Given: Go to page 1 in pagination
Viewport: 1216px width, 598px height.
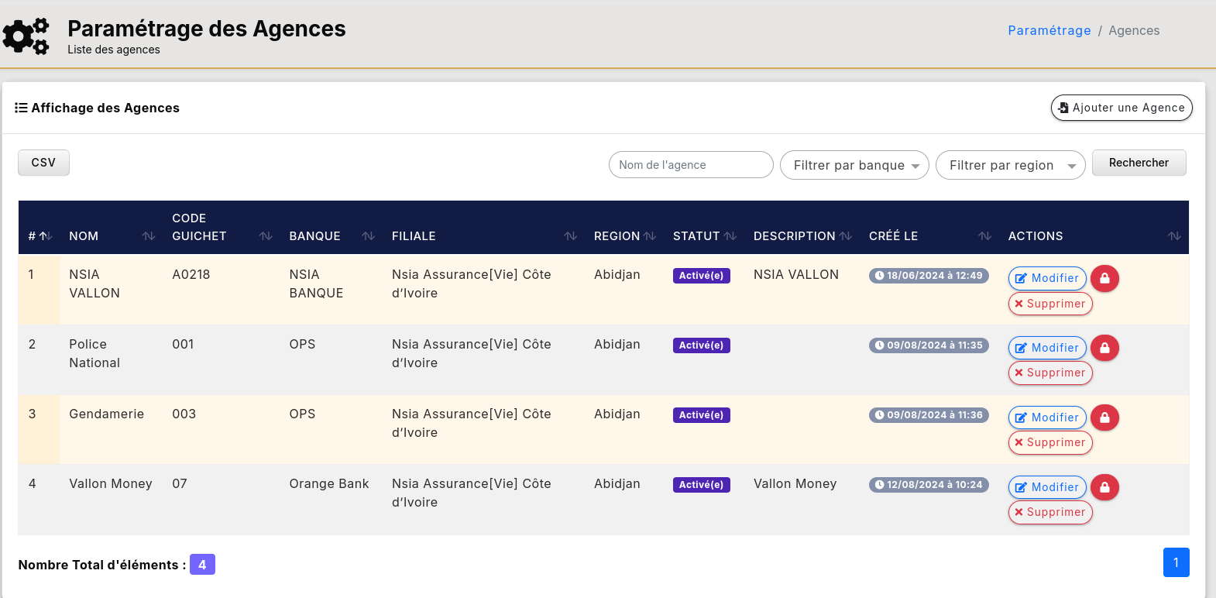Looking at the screenshot, I should click(x=1176, y=562).
